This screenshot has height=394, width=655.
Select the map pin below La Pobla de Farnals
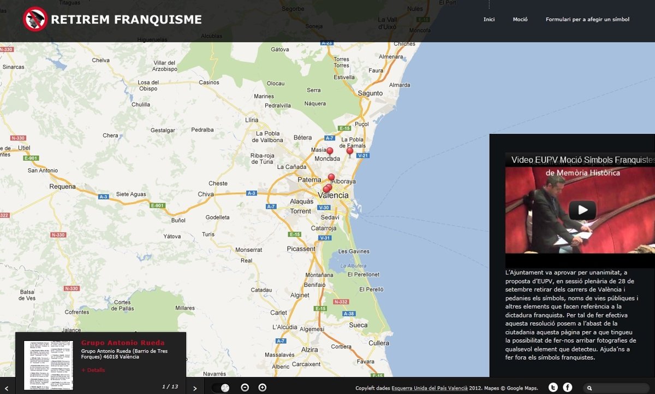(x=350, y=151)
